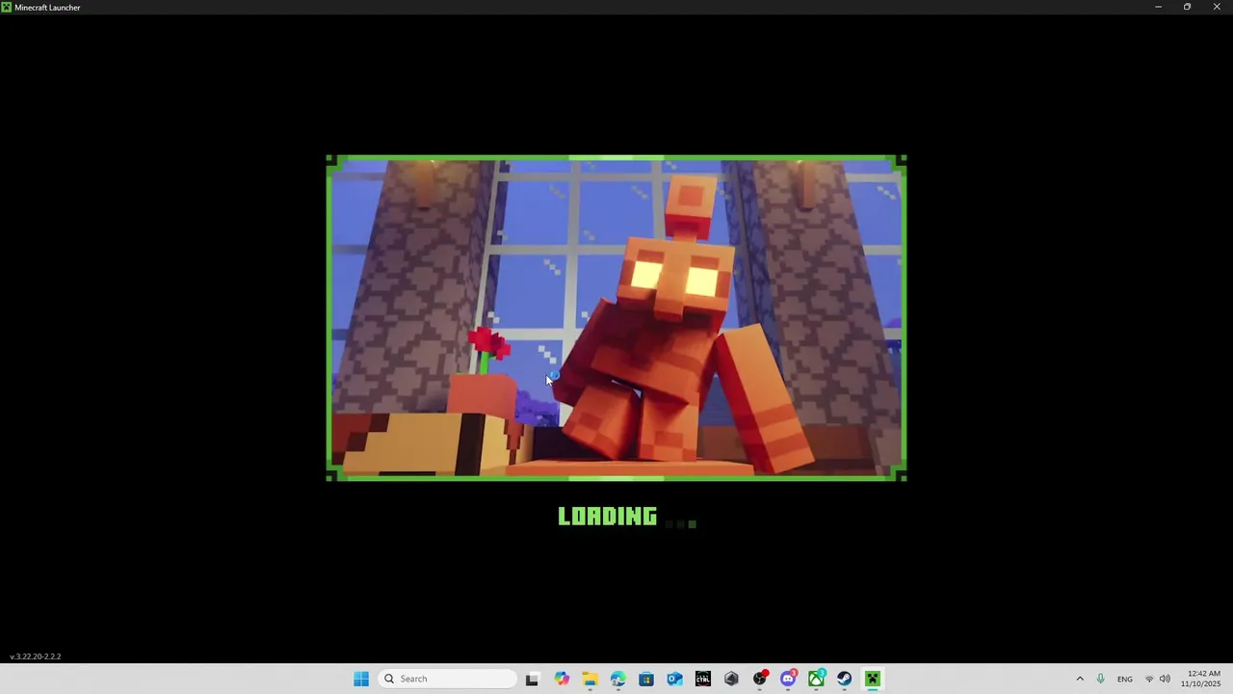Screen dimensions: 1233x694
Task: Click the microphone icon in the system tray
Action: pyautogui.click(x=1100, y=679)
